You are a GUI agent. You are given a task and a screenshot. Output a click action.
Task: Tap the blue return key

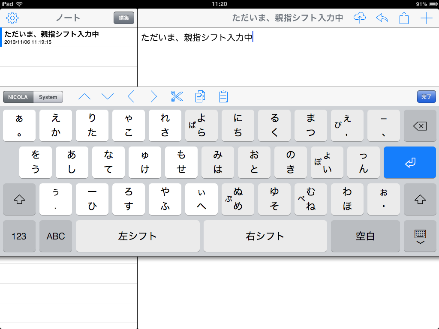tap(410, 162)
